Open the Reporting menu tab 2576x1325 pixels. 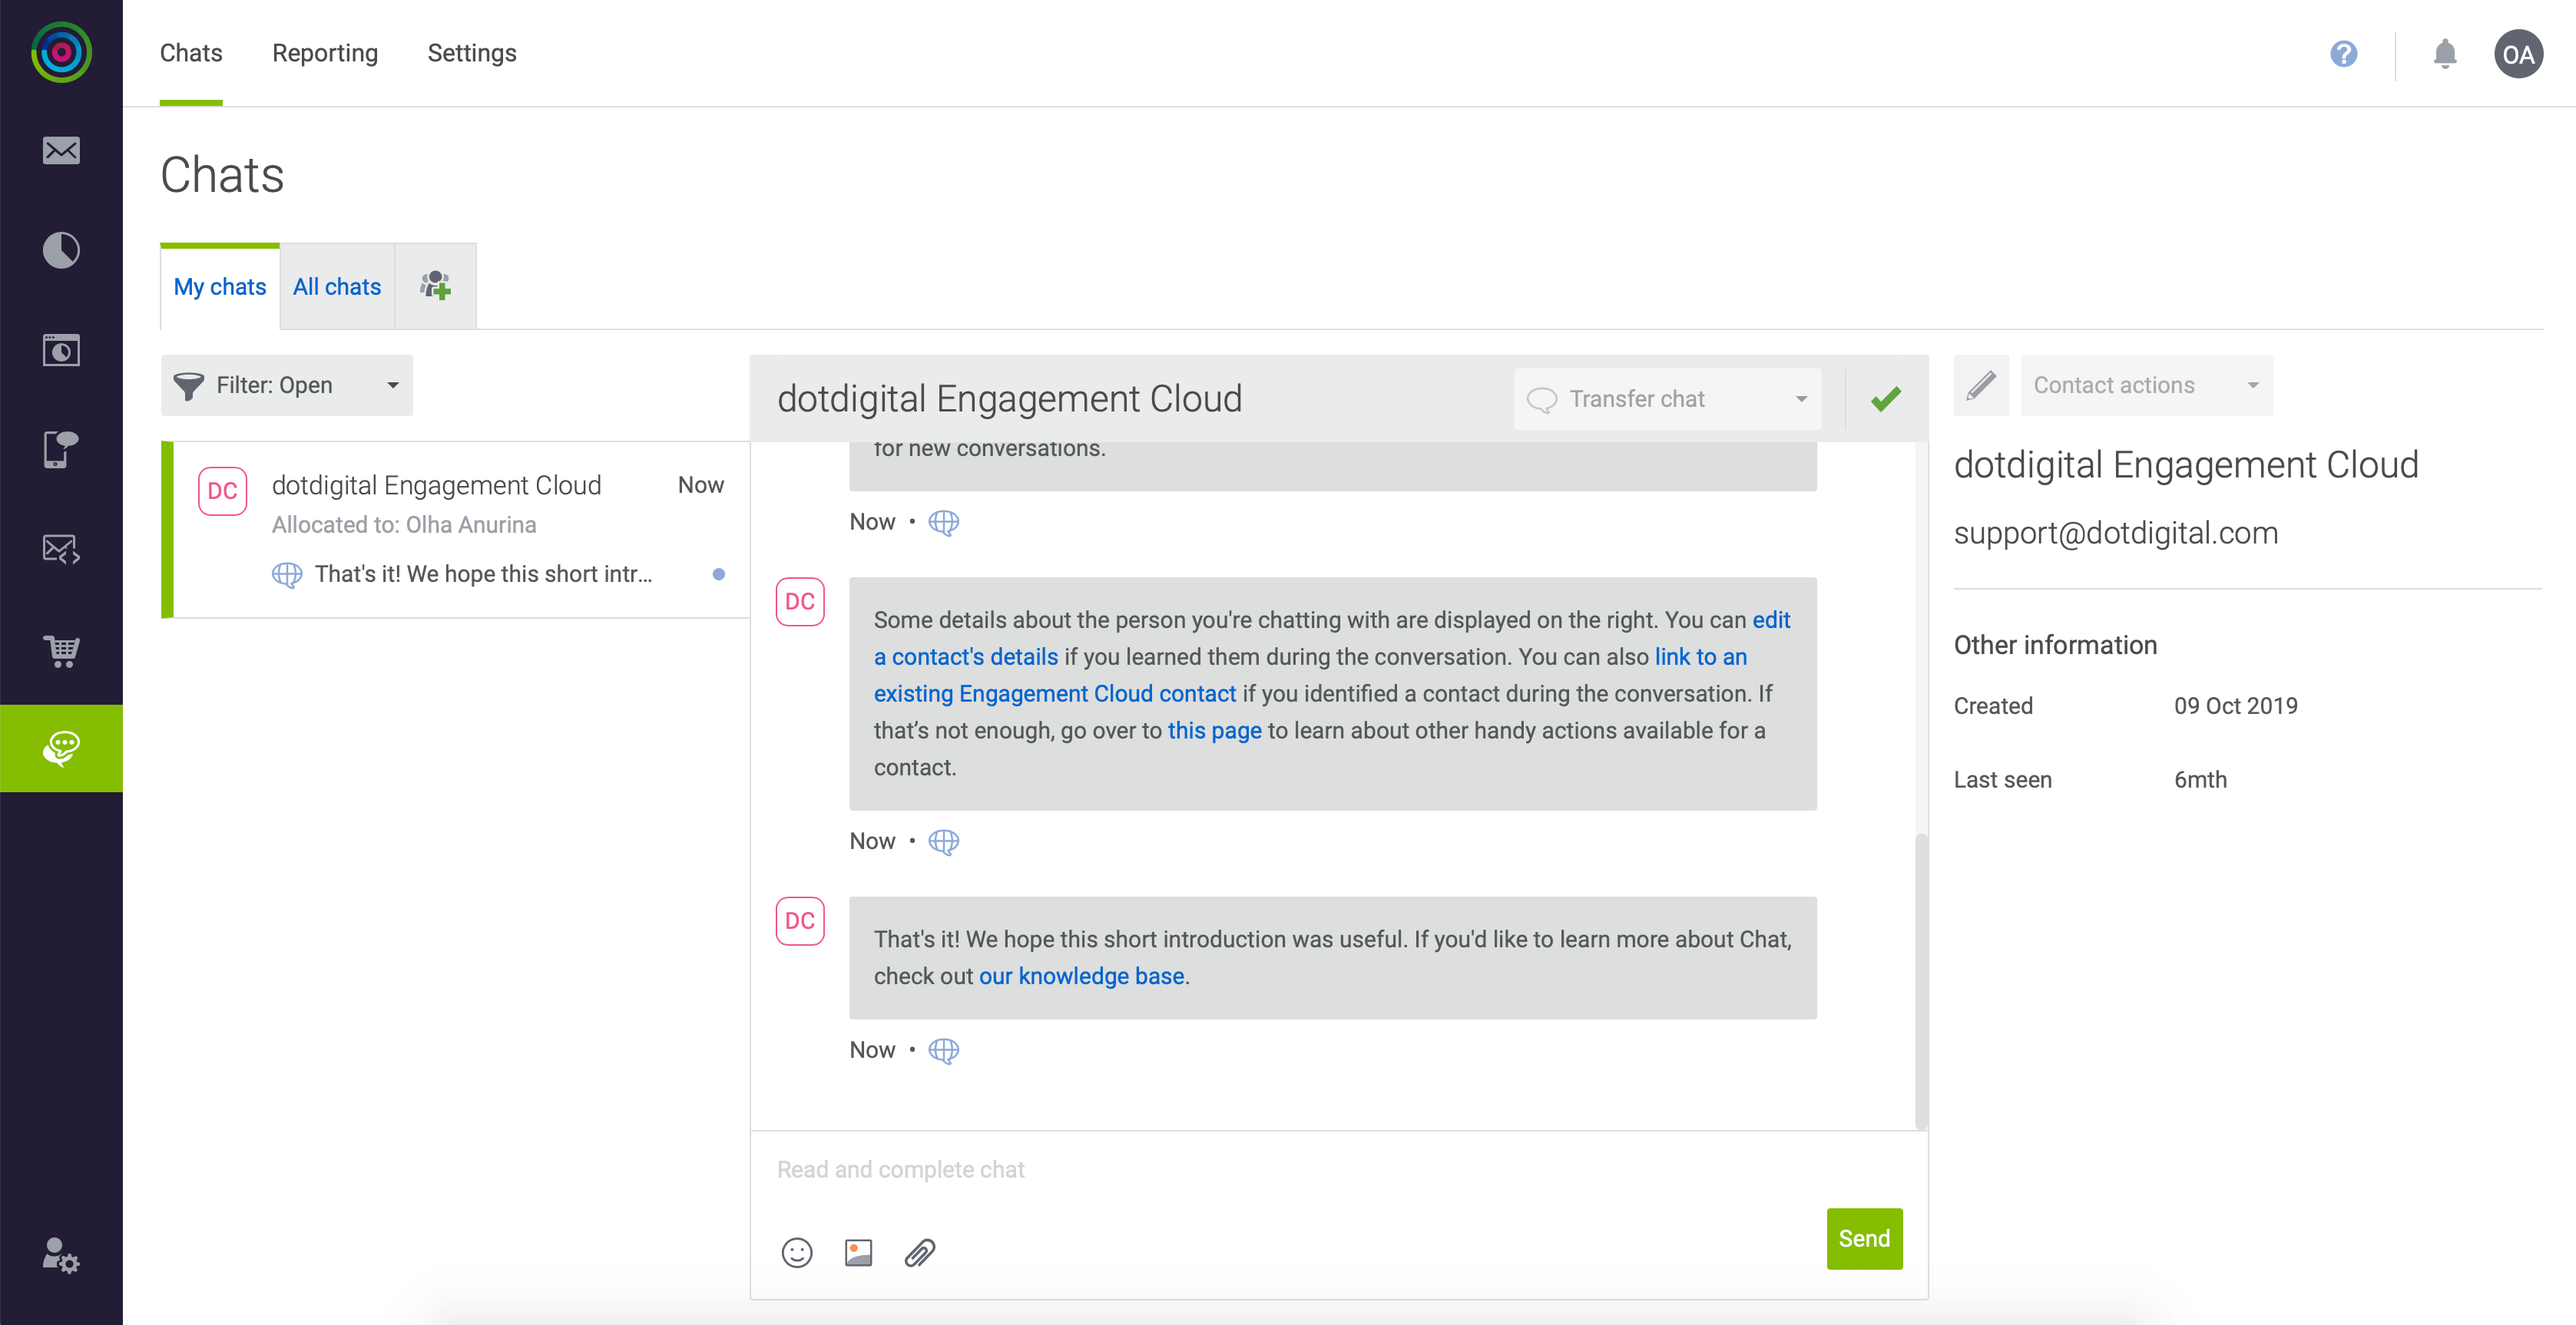tap(325, 53)
